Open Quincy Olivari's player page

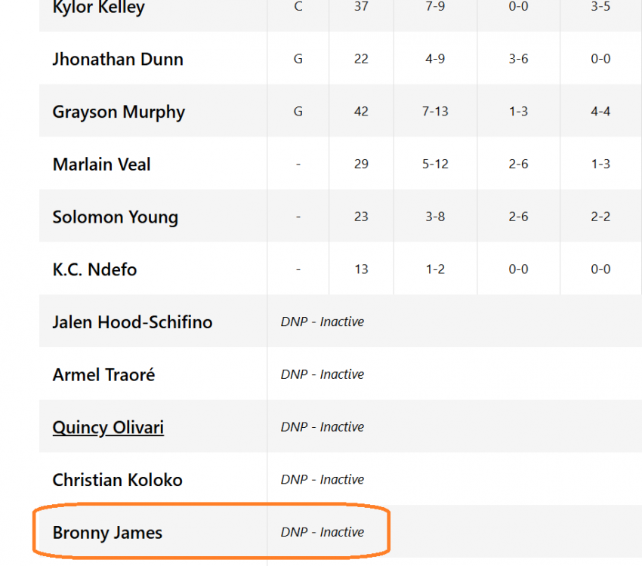(108, 427)
